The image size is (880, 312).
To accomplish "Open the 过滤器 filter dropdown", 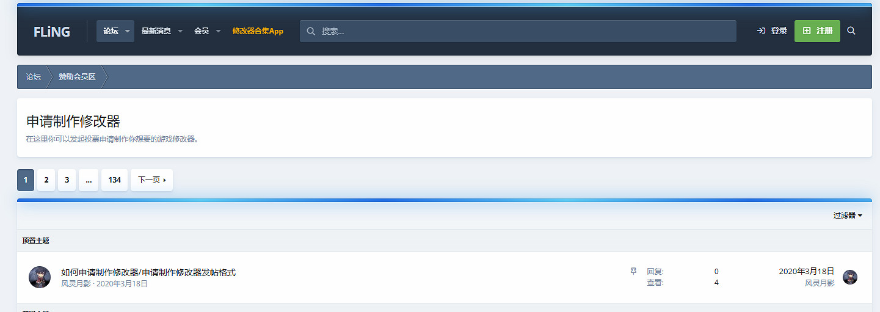I will (848, 216).
